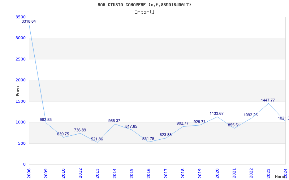Click the data label 1447.77
The height and width of the screenshot is (180, 289).
pyautogui.click(x=268, y=100)
